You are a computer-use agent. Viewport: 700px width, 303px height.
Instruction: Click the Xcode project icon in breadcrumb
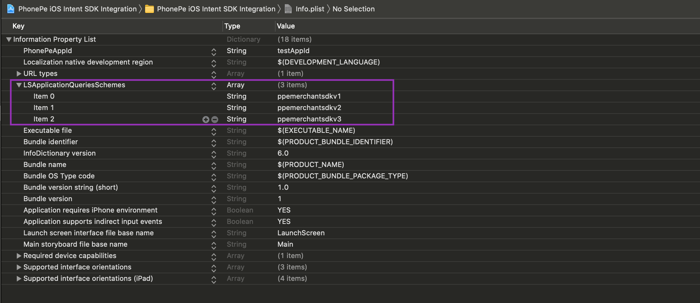click(11, 9)
